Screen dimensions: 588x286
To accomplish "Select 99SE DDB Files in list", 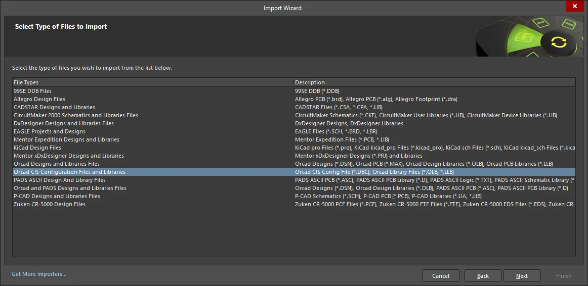I will [x=33, y=91].
